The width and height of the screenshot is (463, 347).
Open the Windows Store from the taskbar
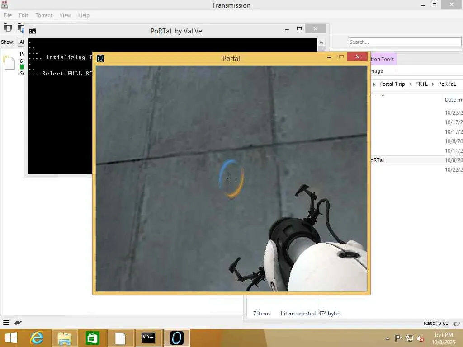coord(92,338)
